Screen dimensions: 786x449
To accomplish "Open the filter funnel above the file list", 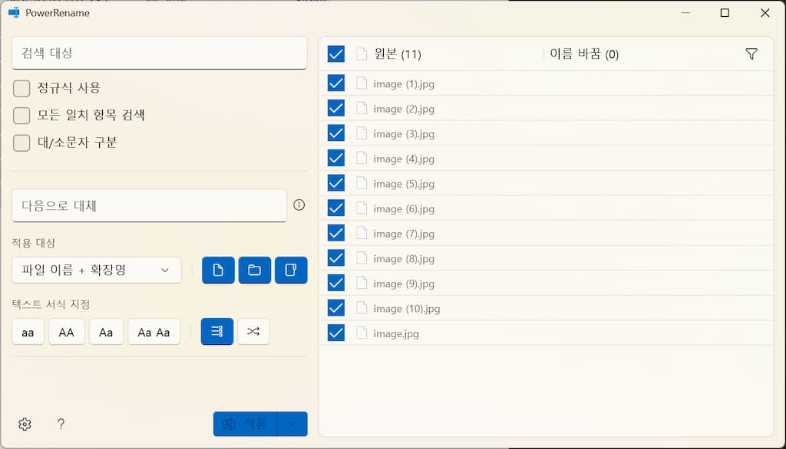I will tap(751, 54).
